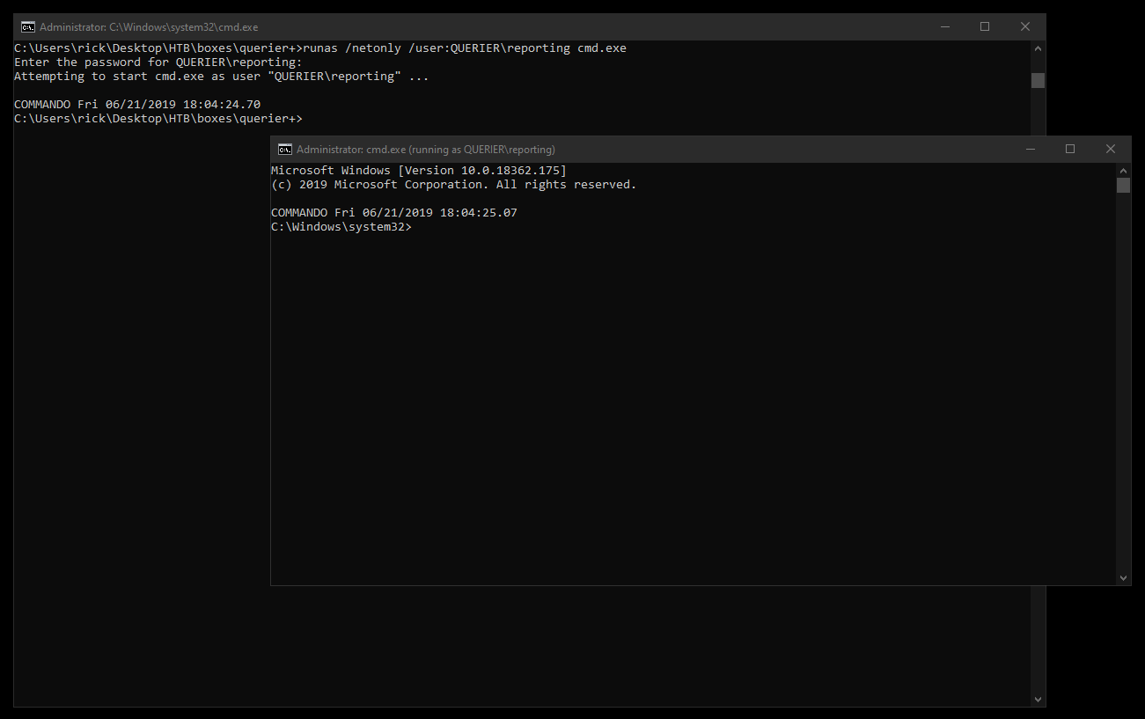
Task: Minimize the C:\Windows\system32\cmd.exe window
Action: tap(944, 26)
